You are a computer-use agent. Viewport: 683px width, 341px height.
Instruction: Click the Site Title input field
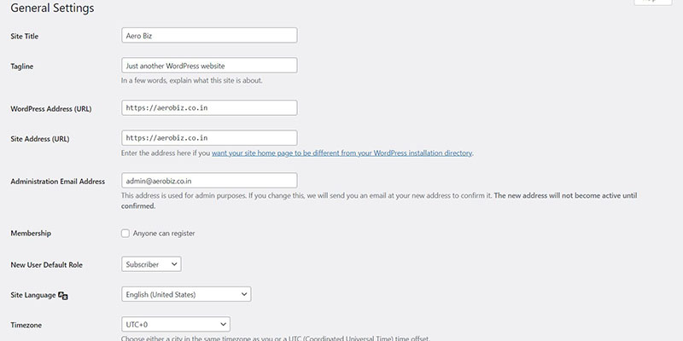click(209, 35)
